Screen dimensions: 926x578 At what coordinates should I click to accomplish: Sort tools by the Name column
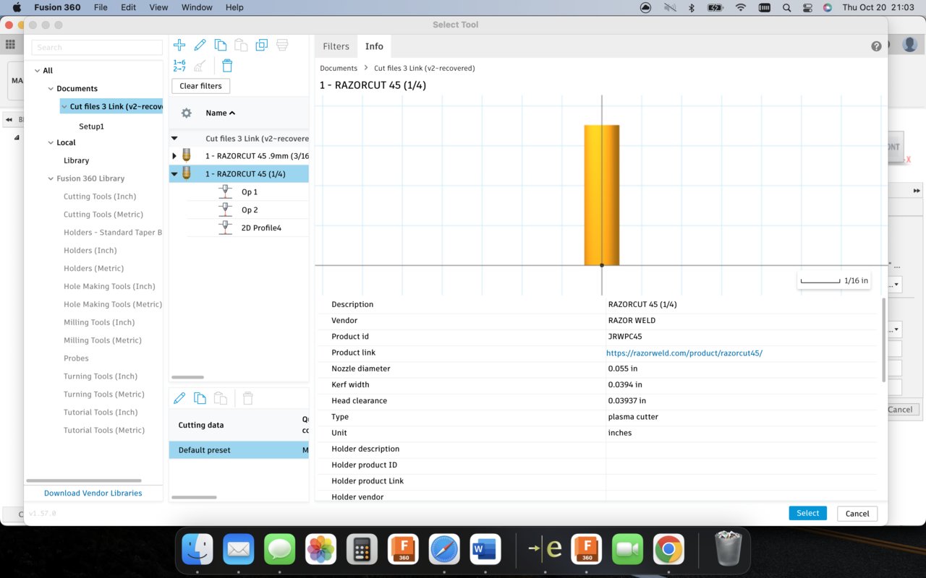[x=221, y=113]
